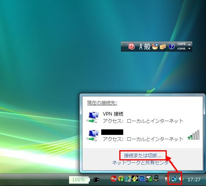This screenshot has height=186, width=206.
Task: Open the volume speaker tray icon
Action: pyautogui.click(x=181, y=179)
